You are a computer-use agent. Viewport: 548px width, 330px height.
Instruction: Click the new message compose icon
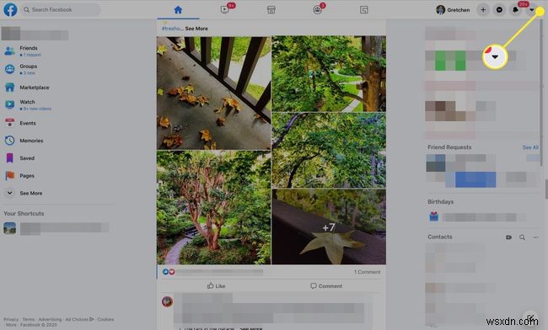531,317
